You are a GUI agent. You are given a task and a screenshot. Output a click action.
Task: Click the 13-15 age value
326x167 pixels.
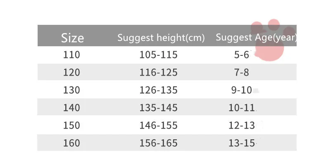pyautogui.click(x=242, y=143)
